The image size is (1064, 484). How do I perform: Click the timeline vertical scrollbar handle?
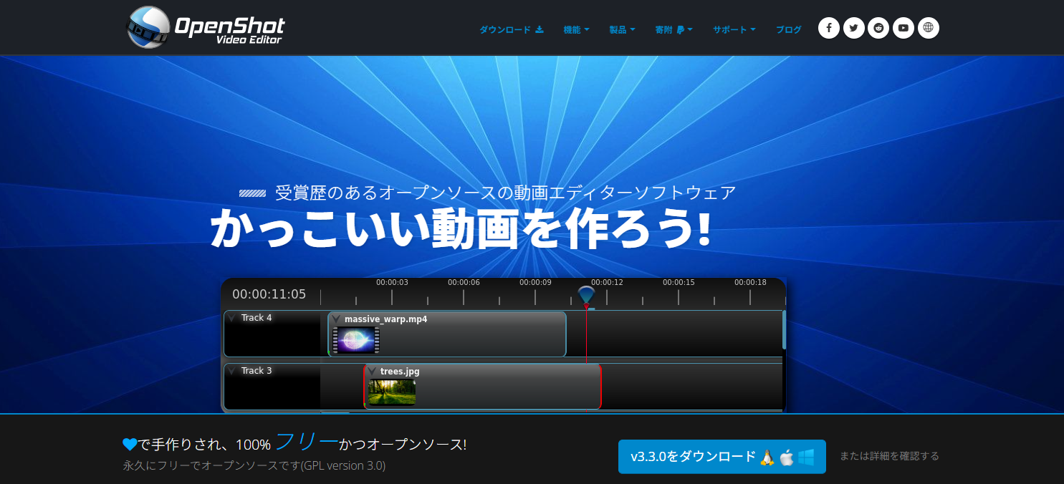tap(784, 329)
